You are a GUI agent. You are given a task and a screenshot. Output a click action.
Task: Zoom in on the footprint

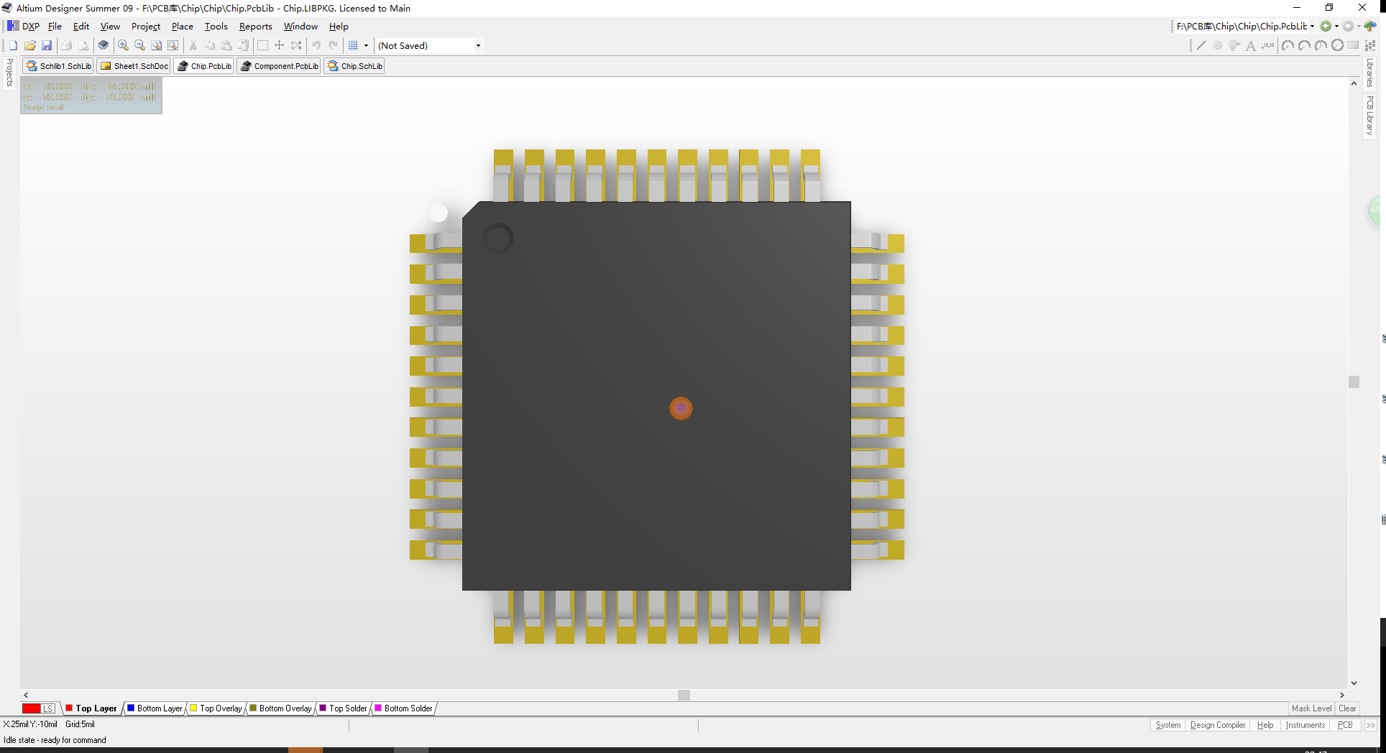click(x=124, y=45)
